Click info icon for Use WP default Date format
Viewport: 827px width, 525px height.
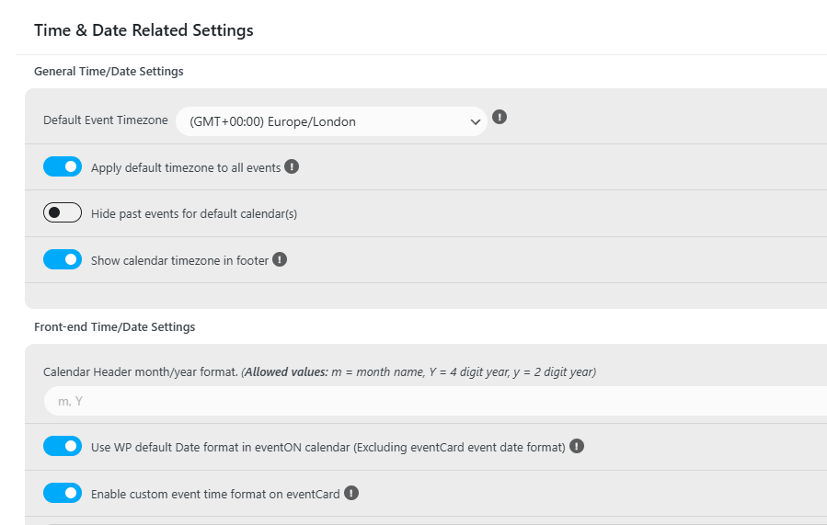[x=577, y=446]
